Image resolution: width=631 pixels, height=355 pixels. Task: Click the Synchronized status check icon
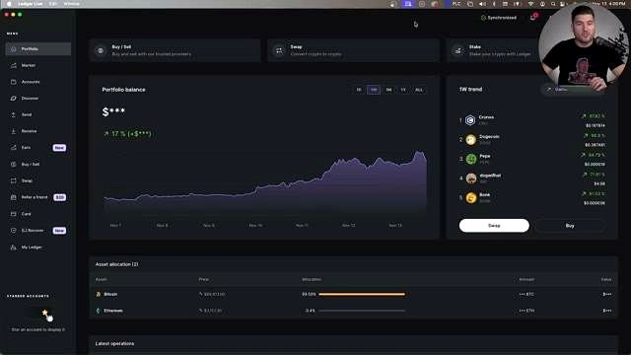[483, 18]
